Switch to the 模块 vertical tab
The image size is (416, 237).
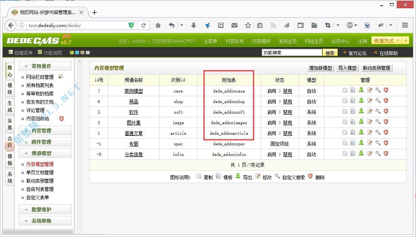(x=10, y=89)
